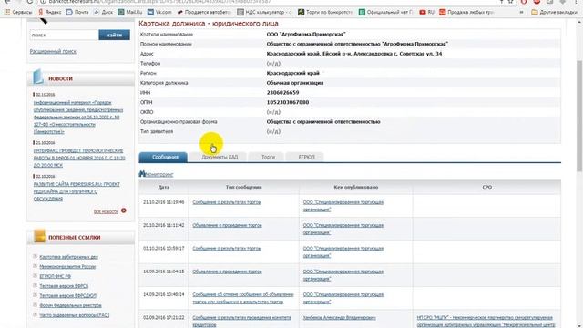Open the Картотека арбитражных дел link
This screenshot has width=583, height=328.
click(69, 257)
